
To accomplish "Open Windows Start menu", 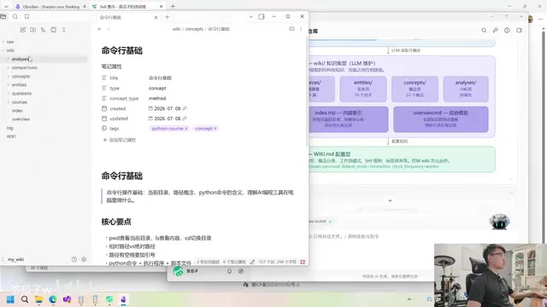I will 10,299.
